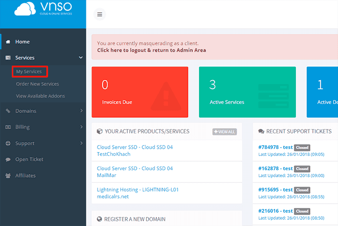Click 'Last Updated: 26/01/2018 (08:55)' text

[291, 197]
